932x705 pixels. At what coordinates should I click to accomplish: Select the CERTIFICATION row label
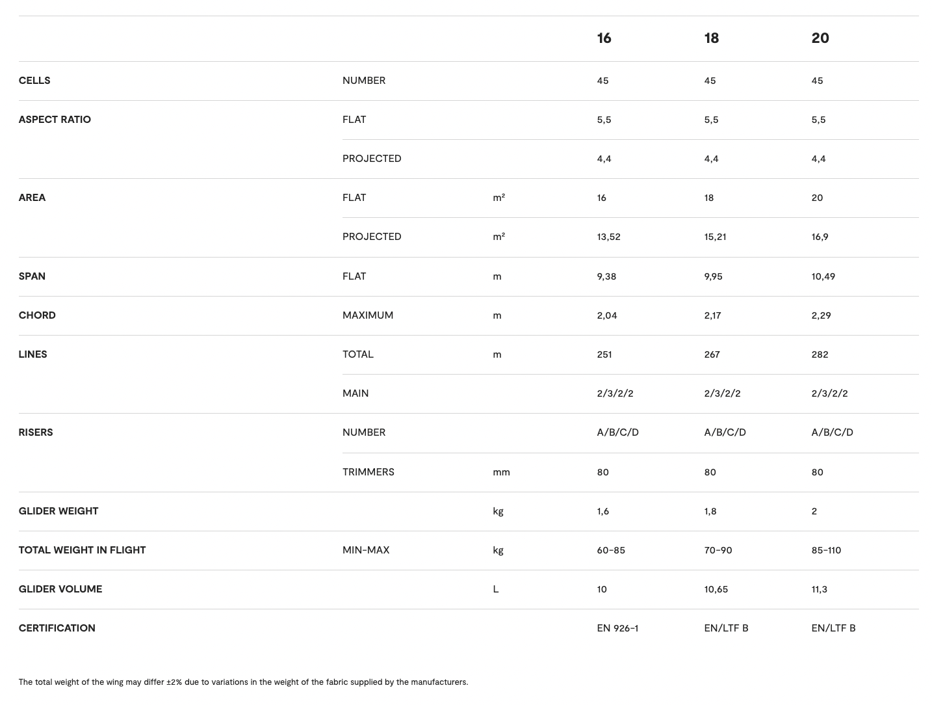pos(57,628)
